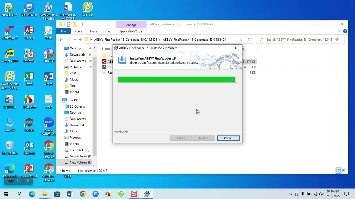Screen dimensions: 355x199
Task: Click the InstallShield installer icon on the taskbar
Action: coord(147,194)
